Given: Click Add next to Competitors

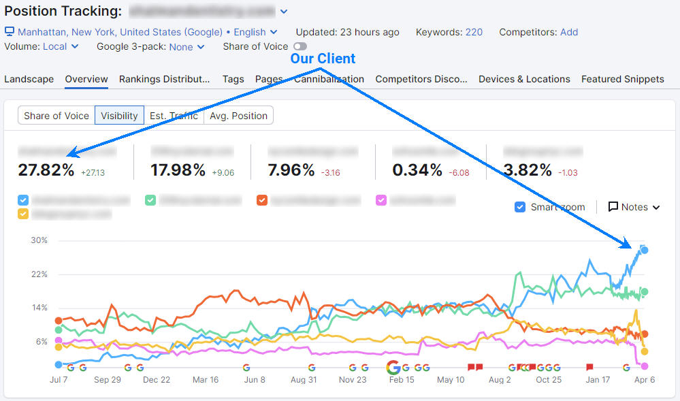Looking at the screenshot, I should (x=569, y=31).
